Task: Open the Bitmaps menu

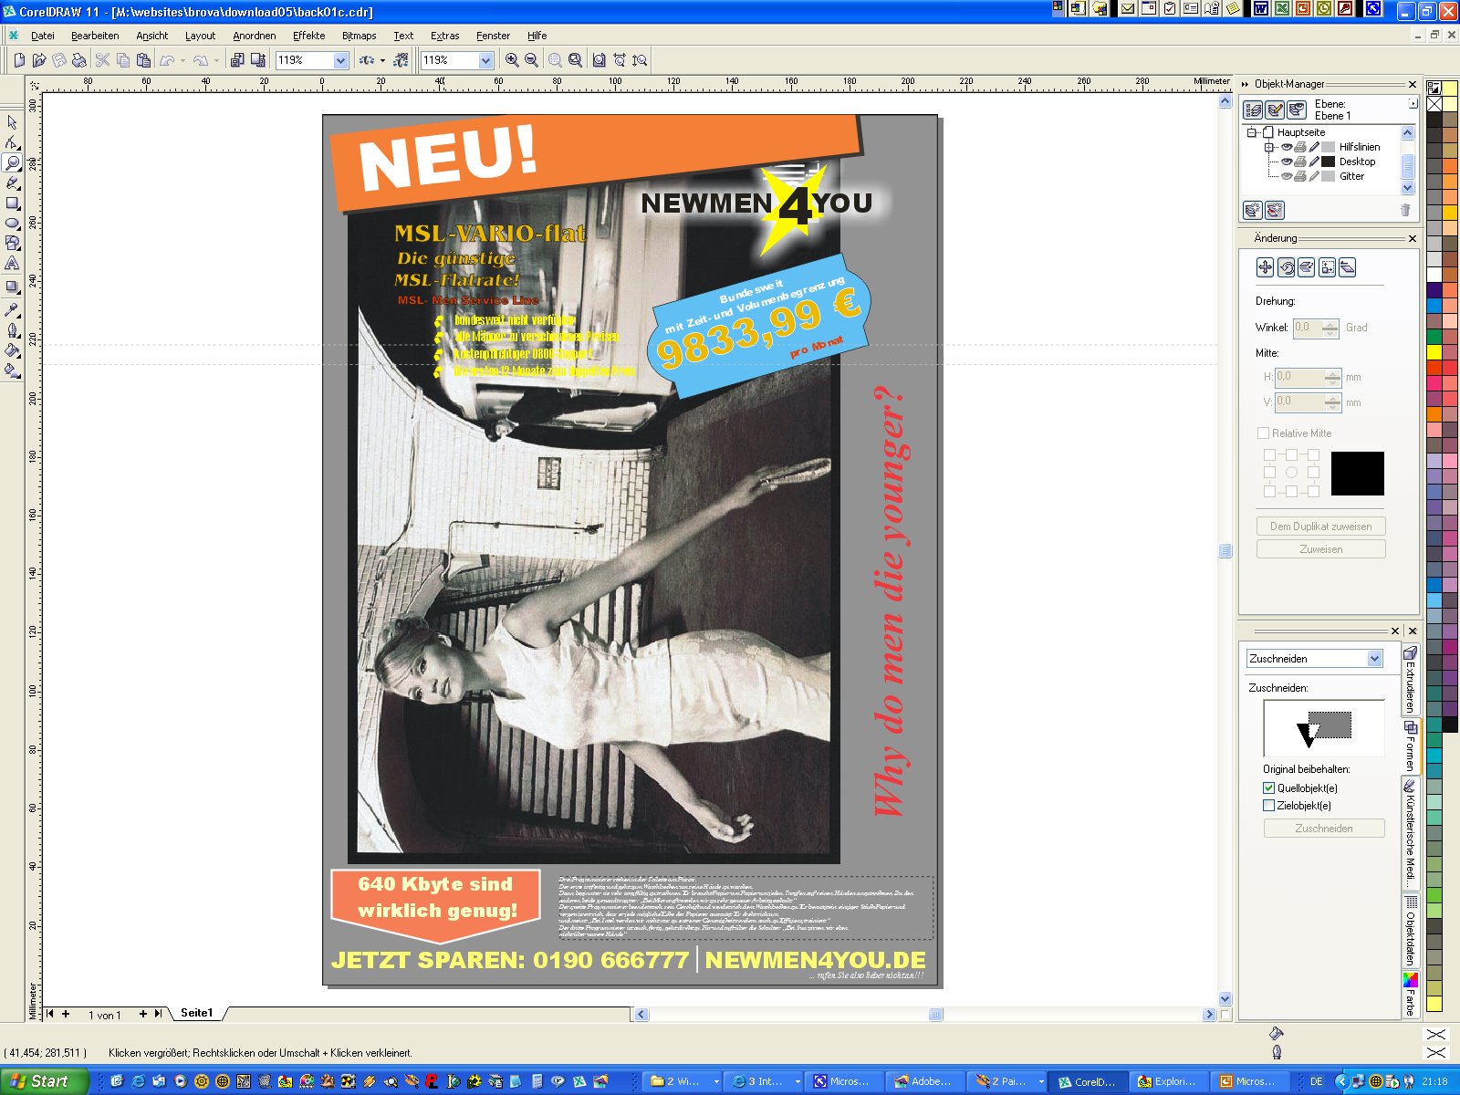Action: [359, 36]
